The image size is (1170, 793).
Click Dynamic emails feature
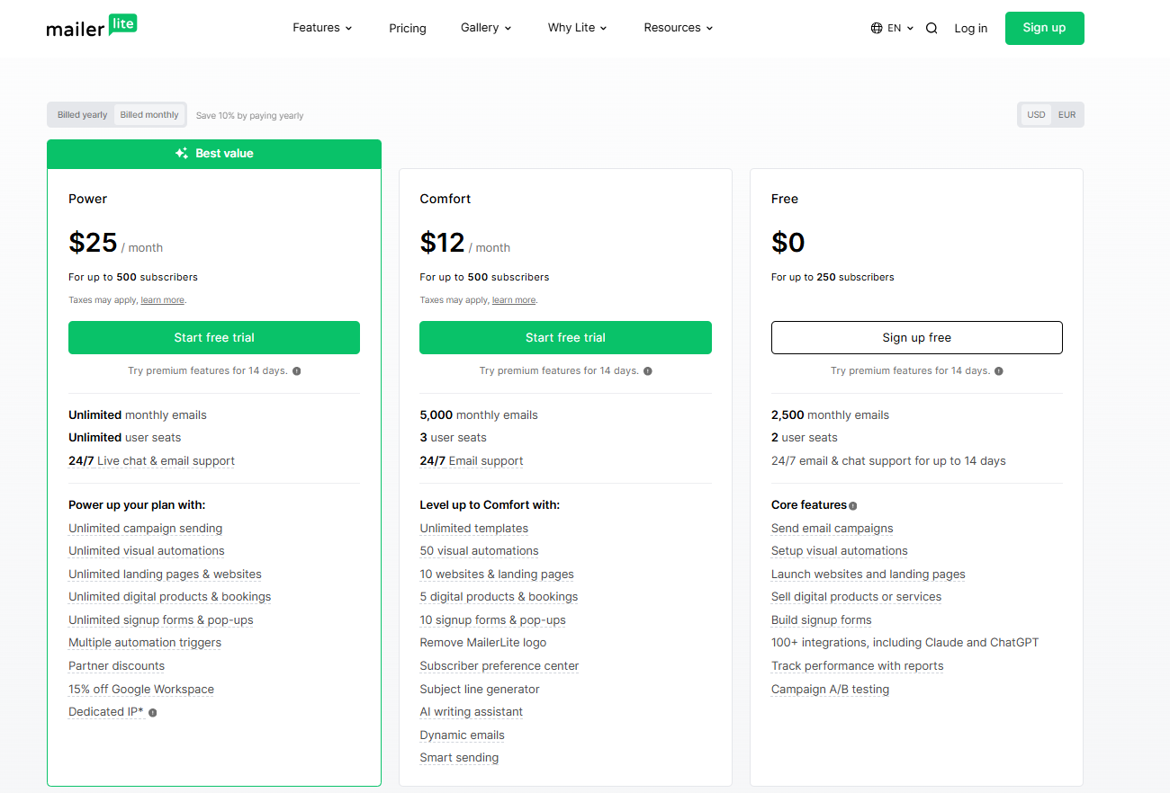463,735
